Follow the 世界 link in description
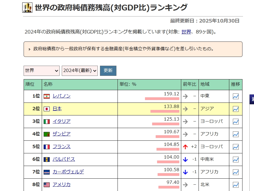 [x=186, y=32]
